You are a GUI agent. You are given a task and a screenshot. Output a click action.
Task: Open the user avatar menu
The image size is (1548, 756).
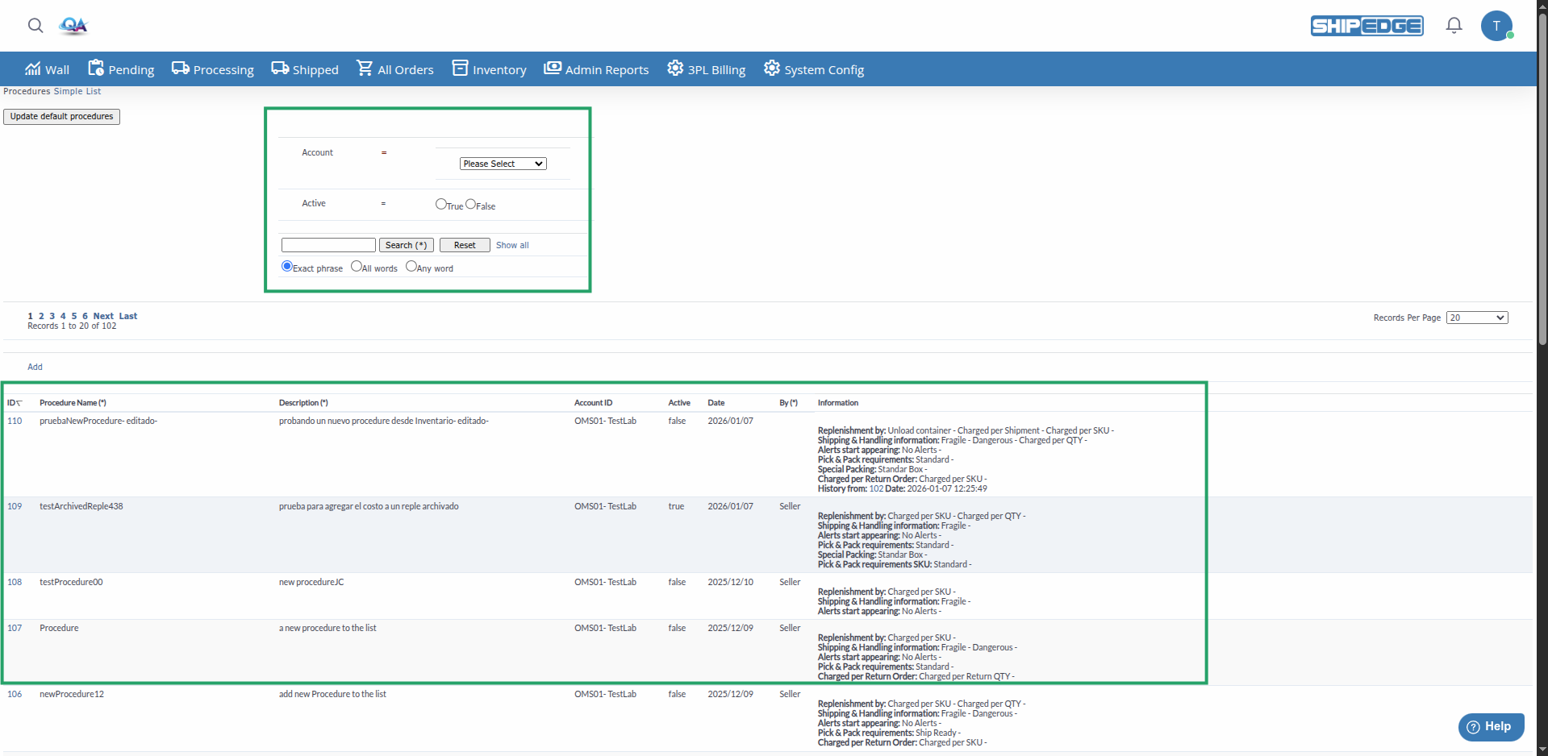[1496, 26]
